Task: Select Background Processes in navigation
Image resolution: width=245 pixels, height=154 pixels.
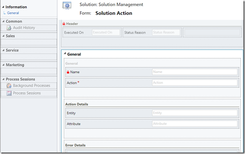Action: 32,86
